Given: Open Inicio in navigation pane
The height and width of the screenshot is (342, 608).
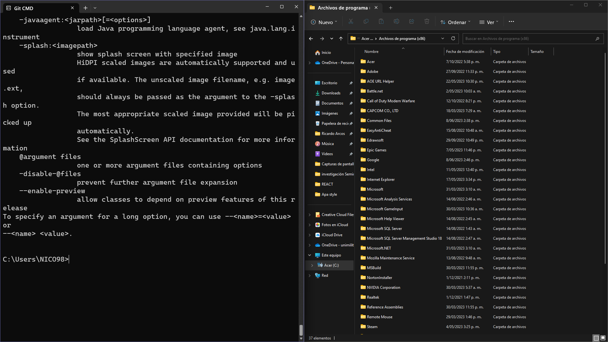Looking at the screenshot, I should pos(326,53).
